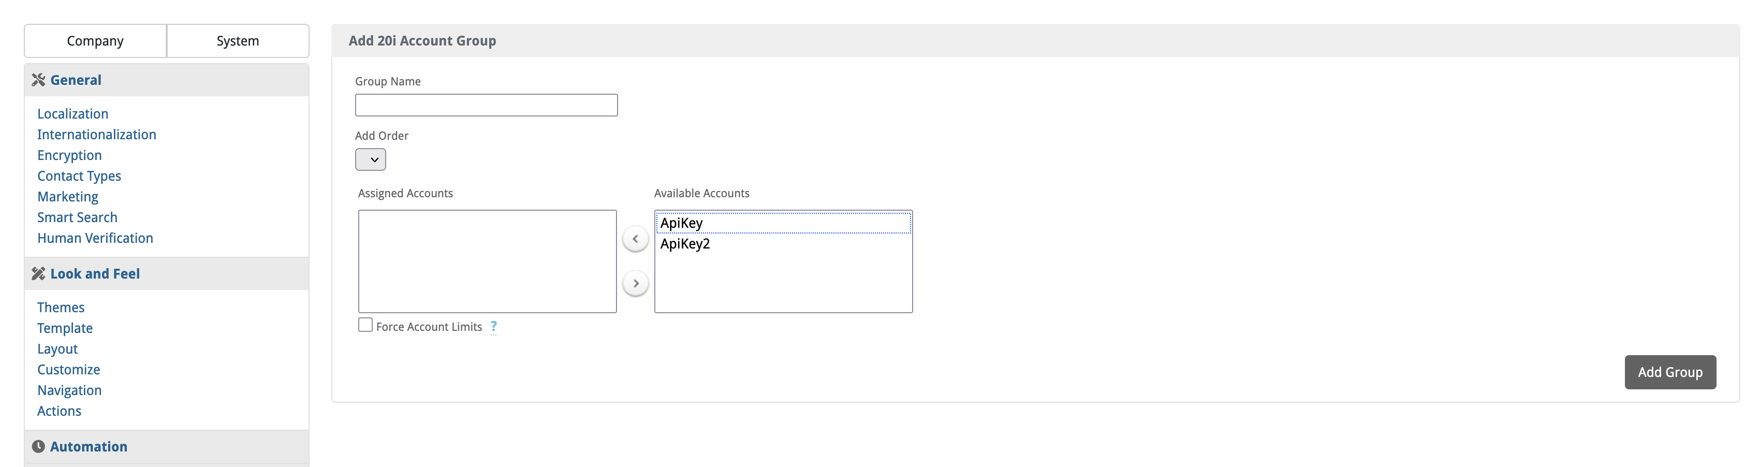Screen dimensions: 1760x467
Task: Switch to the System tab
Action: pyautogui.click(x=238, y=41)
